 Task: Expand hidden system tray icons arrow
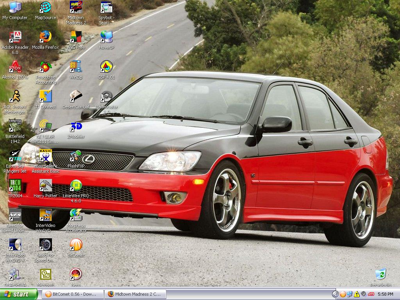pos(335,294)
